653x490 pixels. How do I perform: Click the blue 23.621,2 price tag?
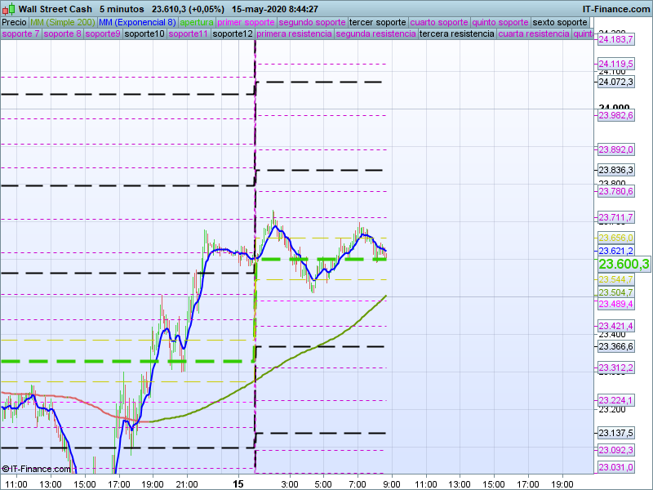pyautogui.click(x=615, y=251)
